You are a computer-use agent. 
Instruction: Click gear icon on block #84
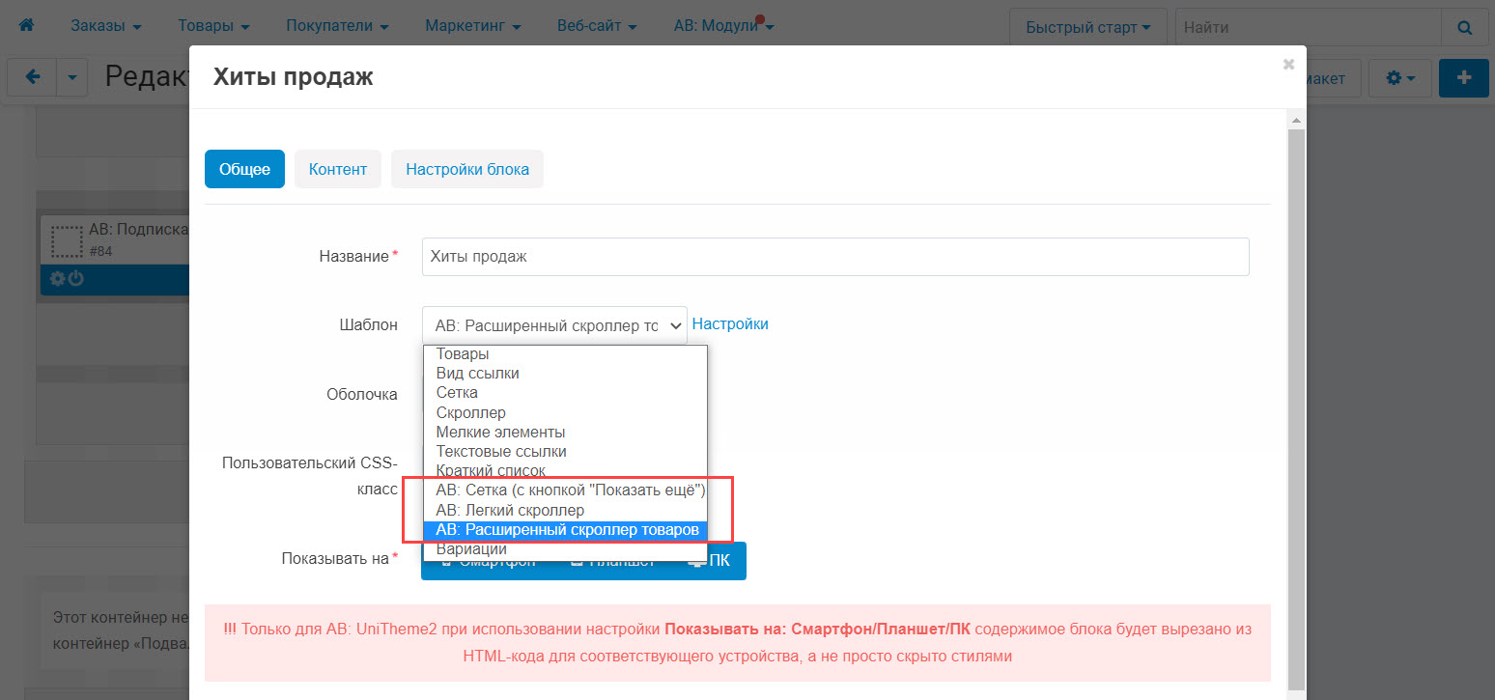pyautogui.click(x=58, y=279)
